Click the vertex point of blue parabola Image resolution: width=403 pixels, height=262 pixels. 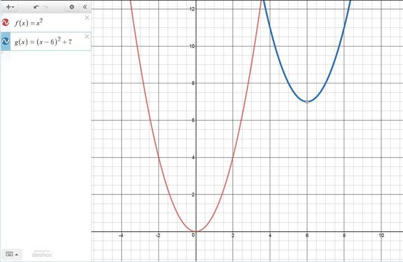(307, 102)
